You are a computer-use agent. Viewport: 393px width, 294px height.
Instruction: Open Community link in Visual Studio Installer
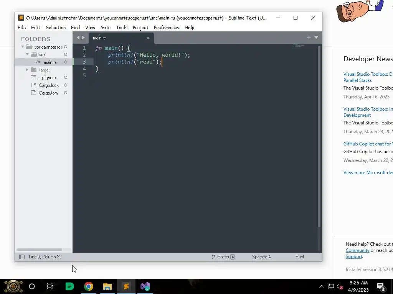357,250
